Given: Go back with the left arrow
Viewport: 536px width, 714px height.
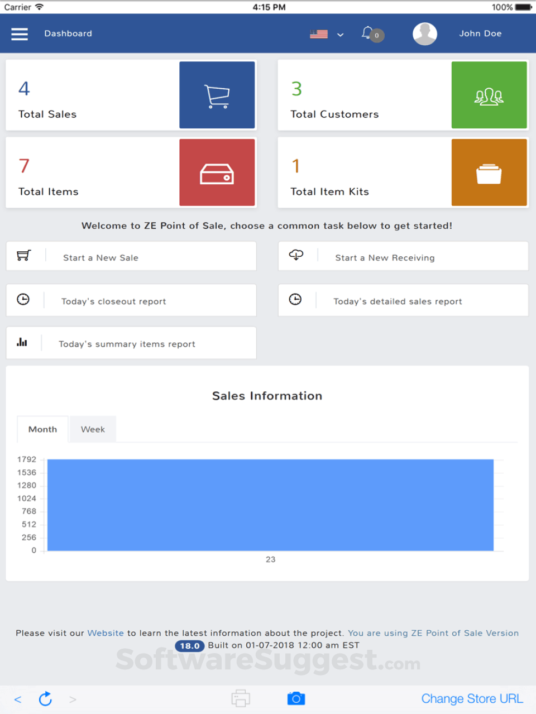Looking at the screenshot, I should (x=18, y=699).
